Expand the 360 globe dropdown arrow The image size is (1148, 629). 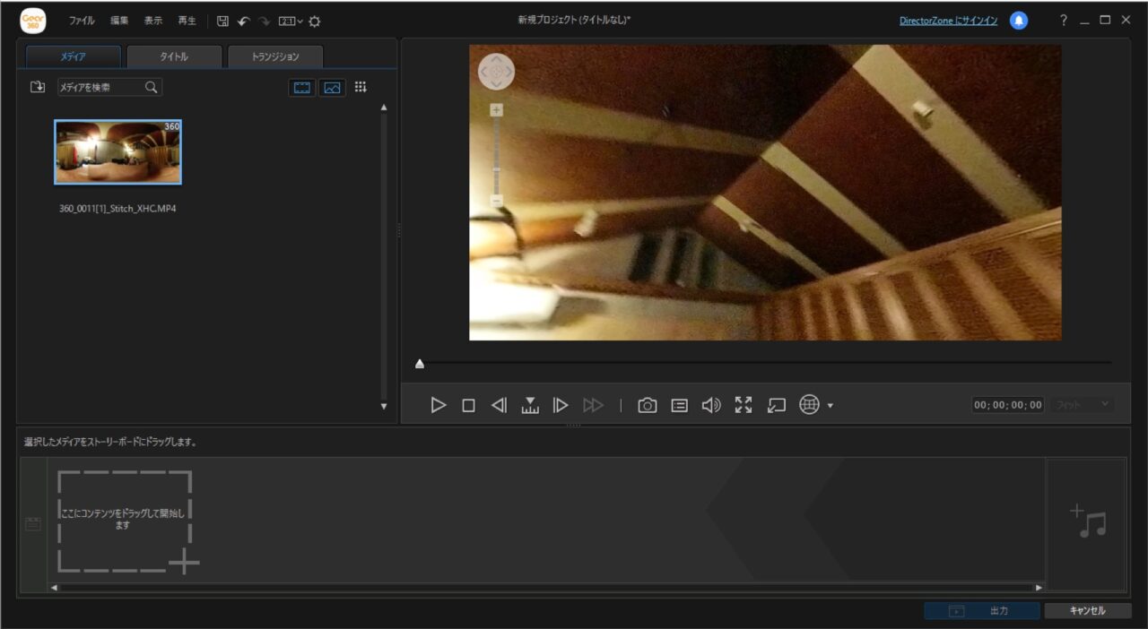[x=831, y=406]
